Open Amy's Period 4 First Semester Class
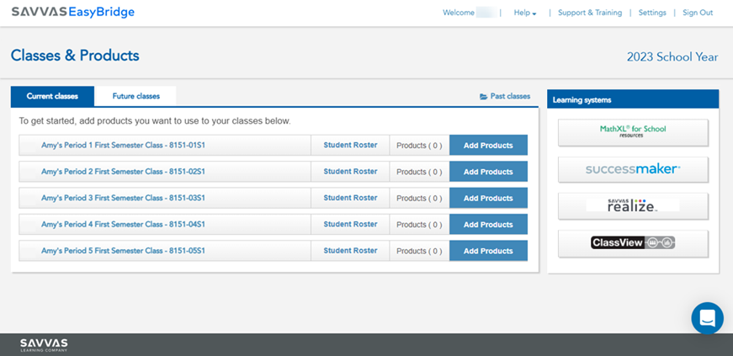The image size is (733, 356). (123, 225)
